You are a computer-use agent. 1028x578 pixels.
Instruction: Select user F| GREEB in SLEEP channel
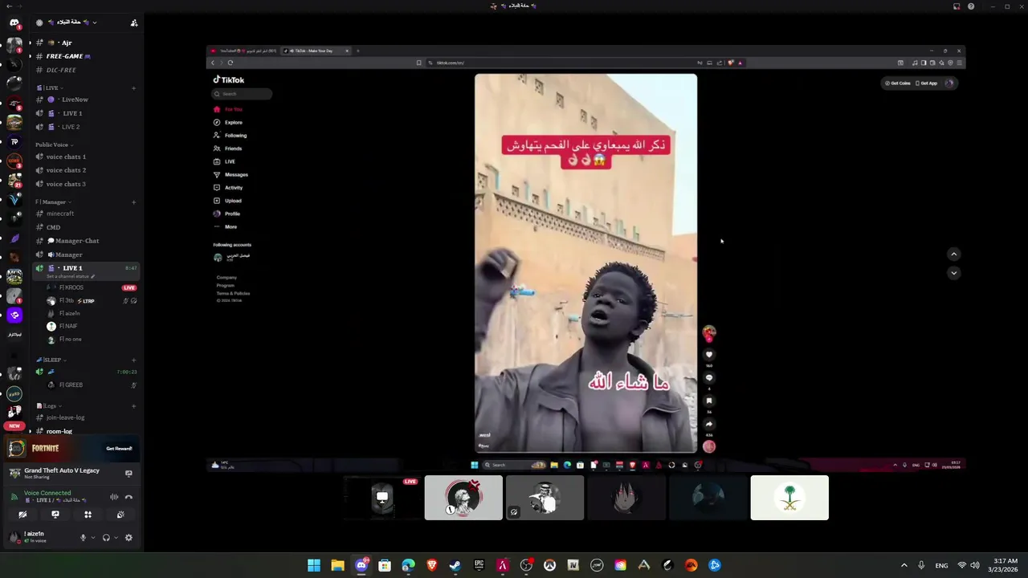click(x=91, y=385)
